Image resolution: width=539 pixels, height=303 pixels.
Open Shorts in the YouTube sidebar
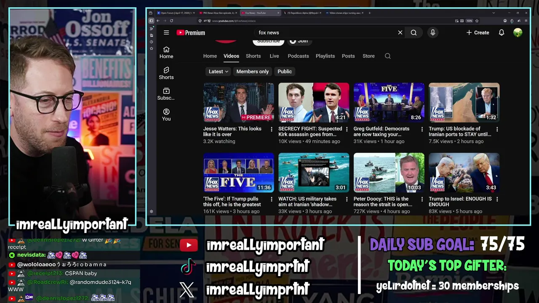[166, 73]
